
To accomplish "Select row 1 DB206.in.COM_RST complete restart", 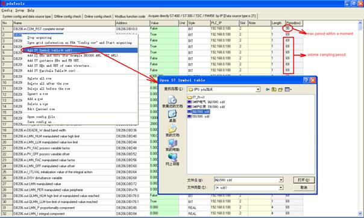I will point(64,29).
